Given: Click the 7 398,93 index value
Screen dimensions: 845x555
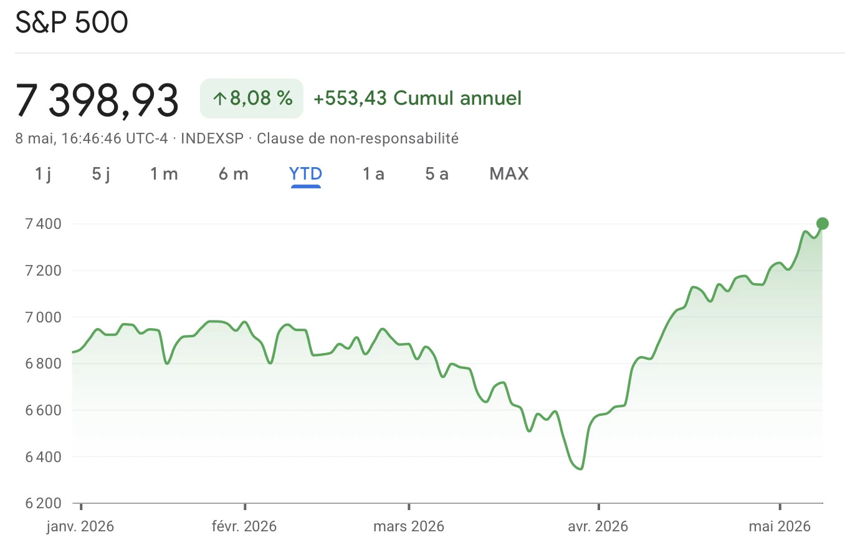Looking at the screenshot, I should pyautogui.click(x=98, y=100).
